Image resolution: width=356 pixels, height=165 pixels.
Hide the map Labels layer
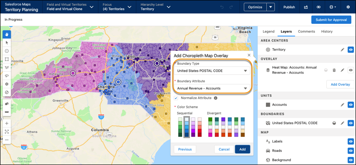click(x=351, y=142)
